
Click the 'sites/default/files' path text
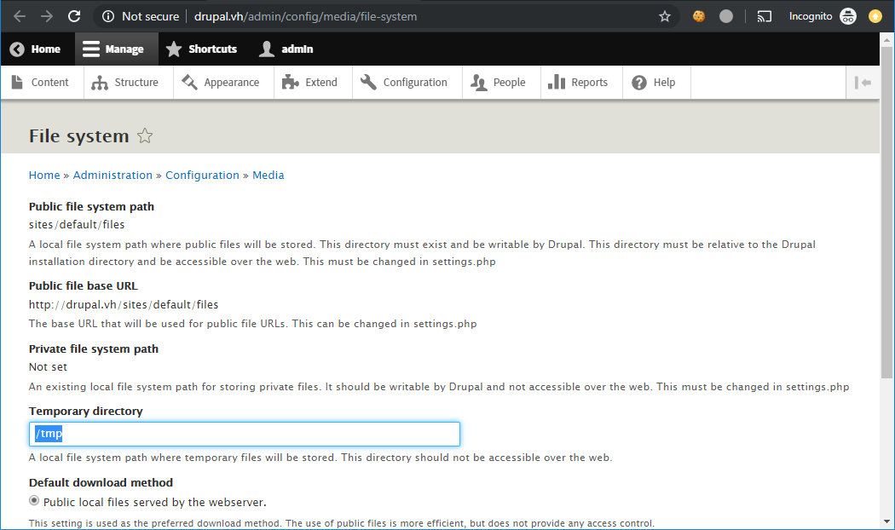(77, 225)
